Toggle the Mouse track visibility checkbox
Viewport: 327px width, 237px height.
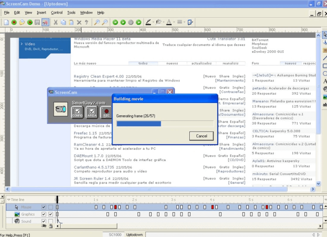point(43,207)
